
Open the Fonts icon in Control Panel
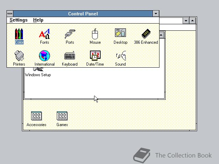pos(44,34)
